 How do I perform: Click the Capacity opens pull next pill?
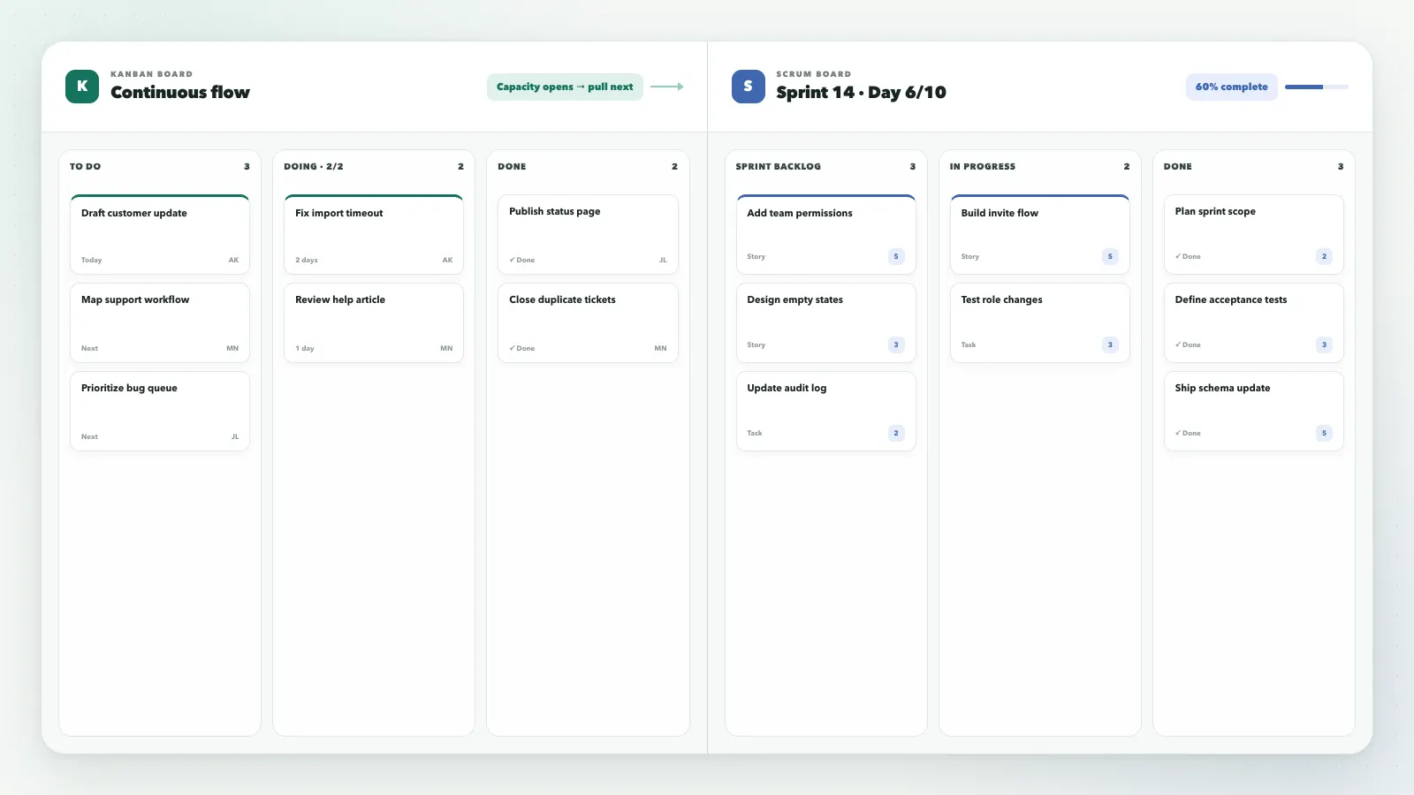click(x=565, y=87)
